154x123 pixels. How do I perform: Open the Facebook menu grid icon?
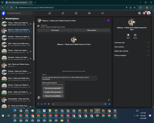(x=140, y=13)
